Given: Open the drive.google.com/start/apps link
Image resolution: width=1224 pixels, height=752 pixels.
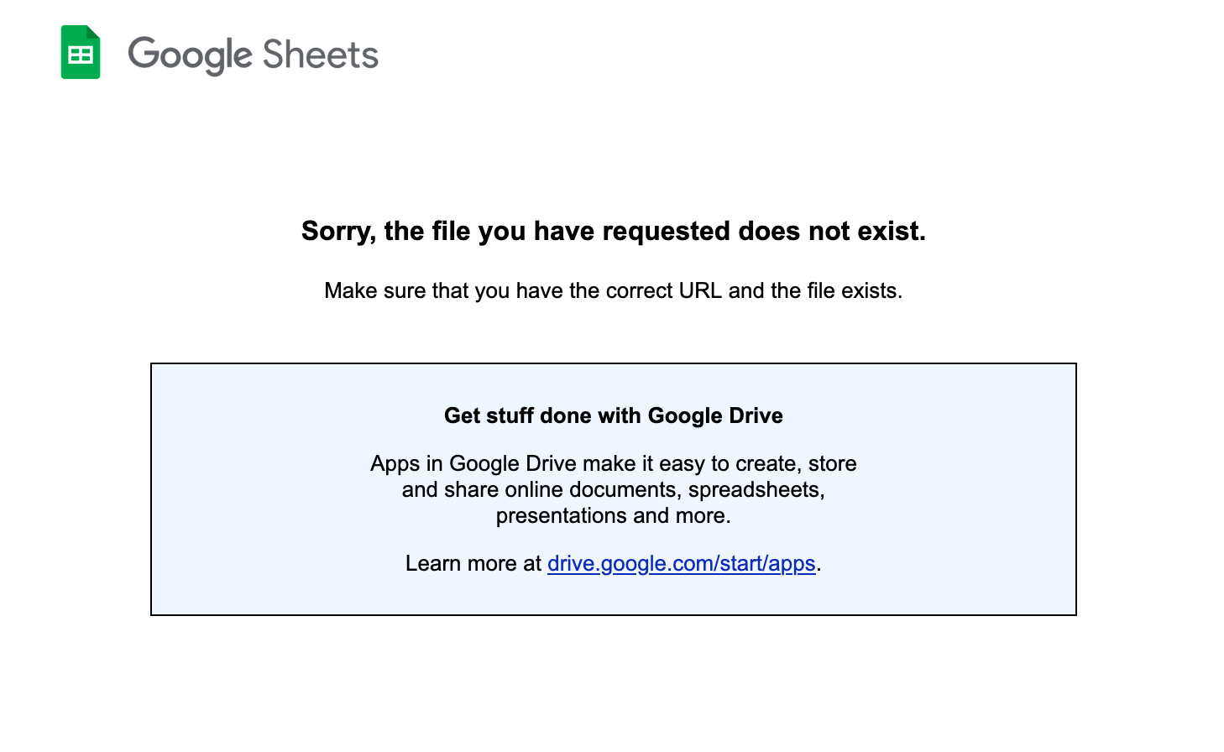Looking at the screenshot, I should 681,563.
